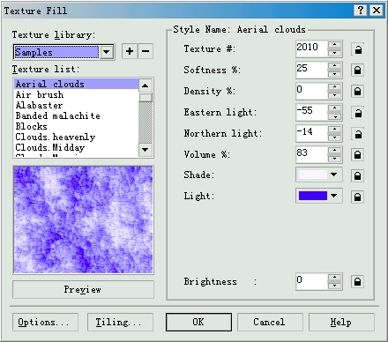The image size is (388, 342).
Task: Select Aerial clouds in texture list
Action: (76, 84)
